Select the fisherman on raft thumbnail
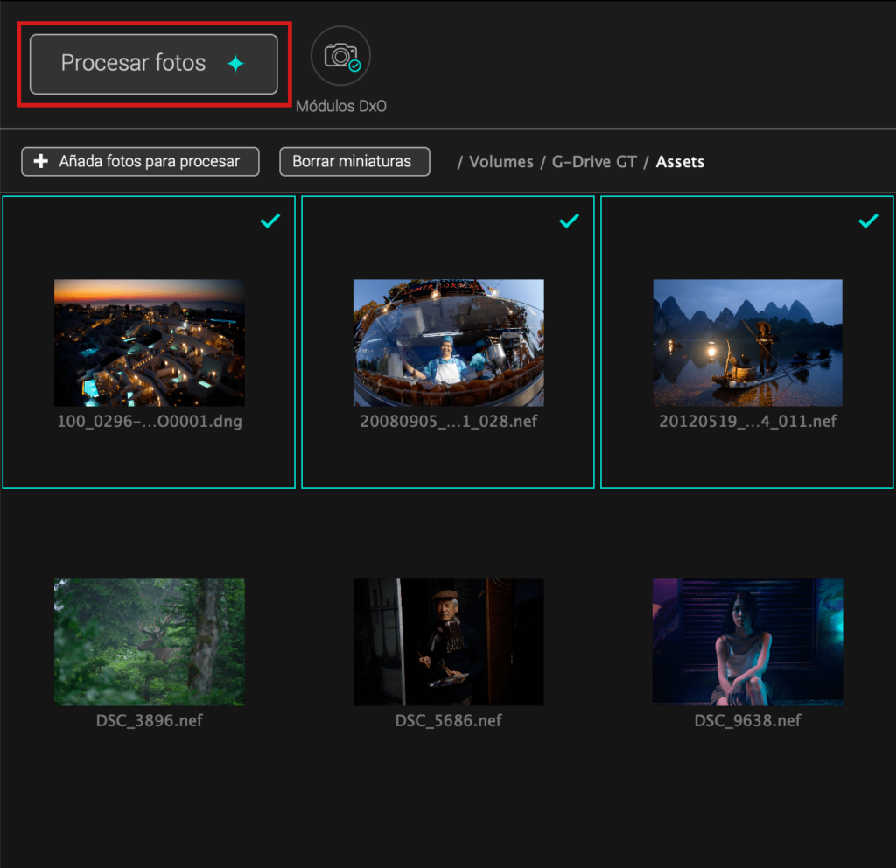Screen dimensions: 896x868 (747, 343)
